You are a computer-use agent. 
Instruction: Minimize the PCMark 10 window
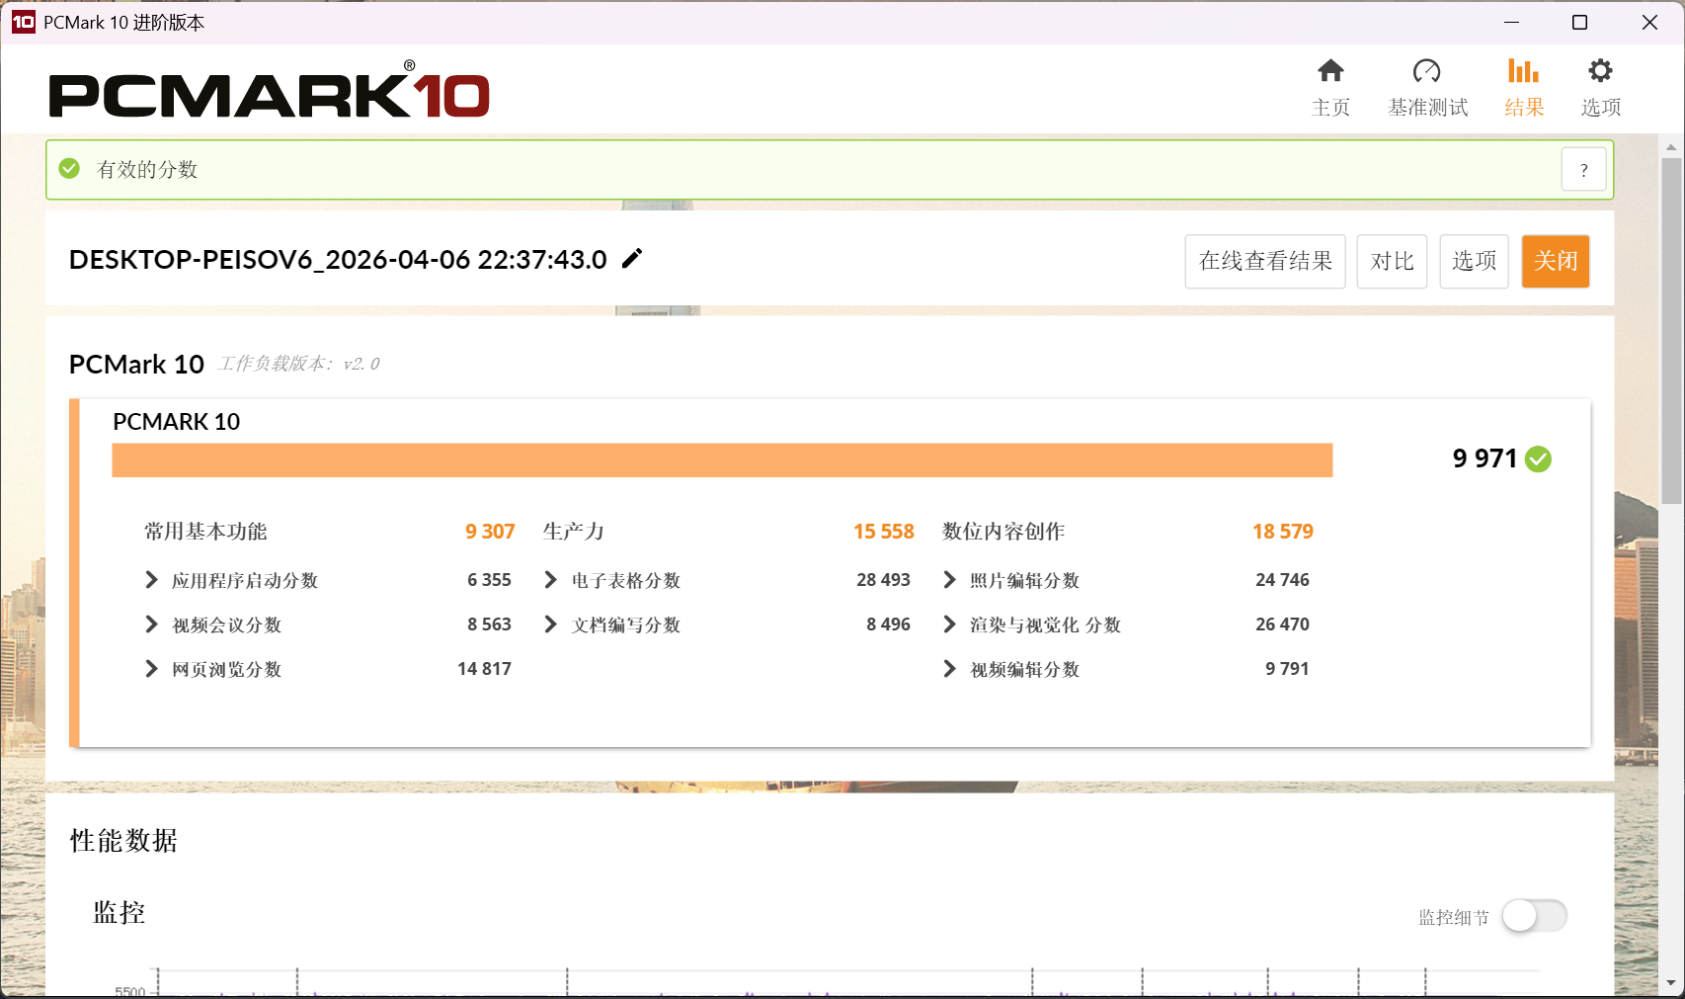[x=1511, y=22]
